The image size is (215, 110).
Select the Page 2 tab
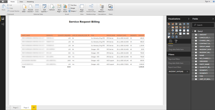pos(26,108)
